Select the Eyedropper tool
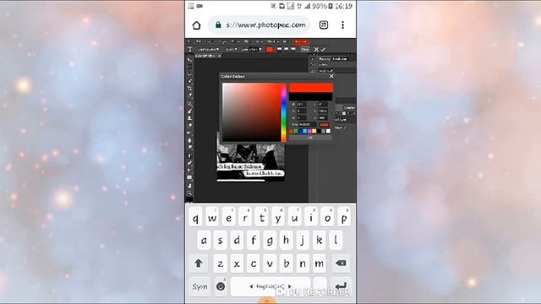Image resolution: width=541 pixels, height=304 pixels. (189, 95)
